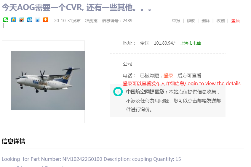The width and height of the screenshot is (251, 167).
Task: Report this post via 举报
Action: pos(176,21)
